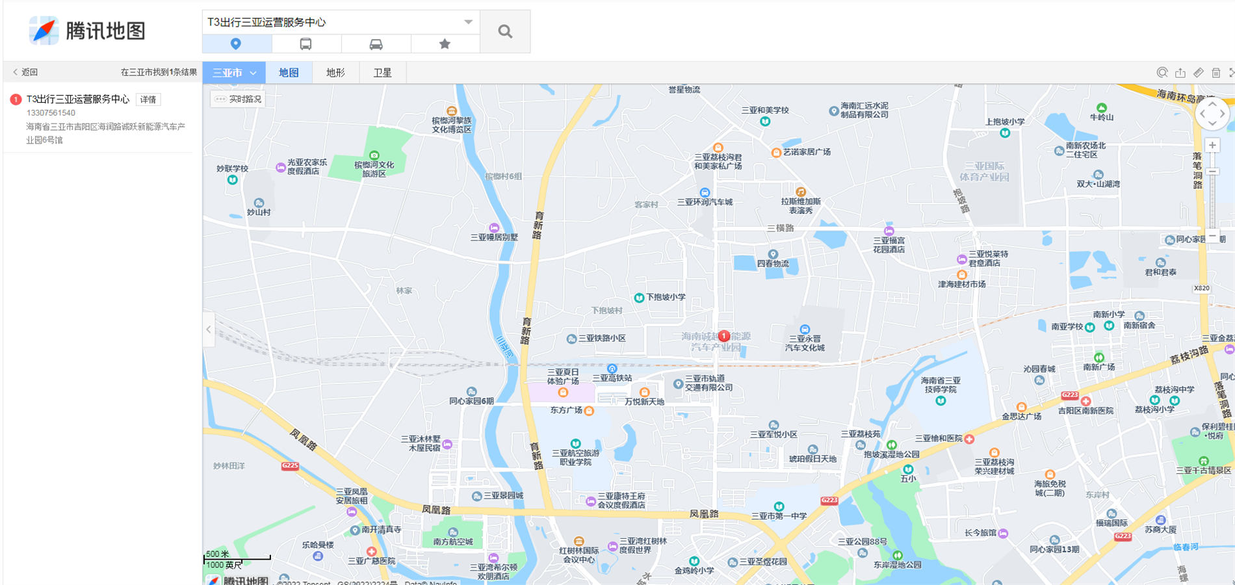Switch to driving route search mode

click(376, 44)
